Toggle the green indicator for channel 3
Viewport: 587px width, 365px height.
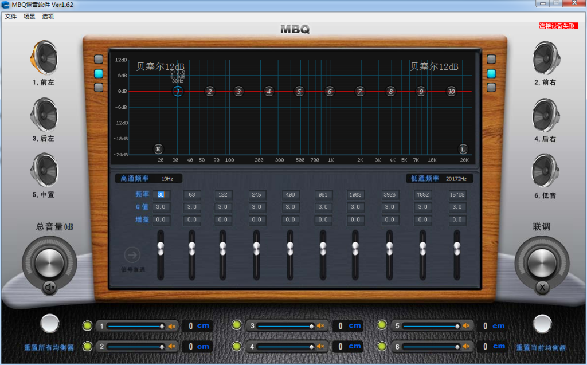237,325
